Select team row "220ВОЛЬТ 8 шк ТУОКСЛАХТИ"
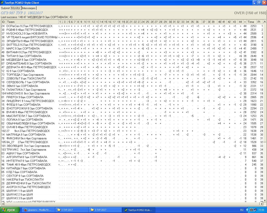267x213 pixels. point(132,79)
